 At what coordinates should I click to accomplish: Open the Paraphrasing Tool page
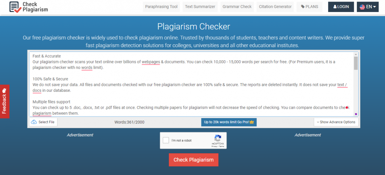point(161,7)
